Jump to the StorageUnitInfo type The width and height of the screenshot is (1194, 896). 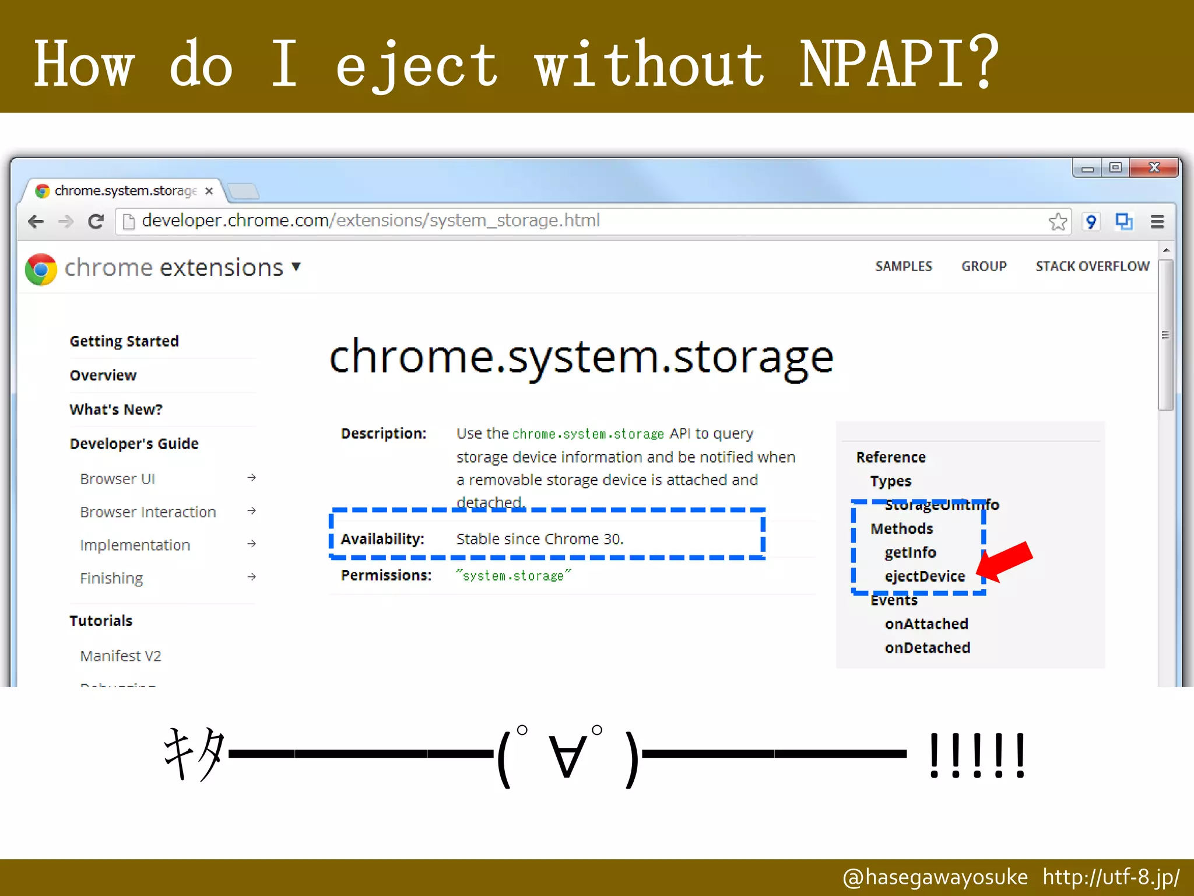(942, 505)
